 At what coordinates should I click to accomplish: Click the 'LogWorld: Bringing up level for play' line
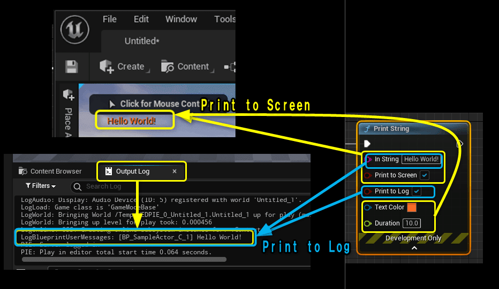click(116, 222)
